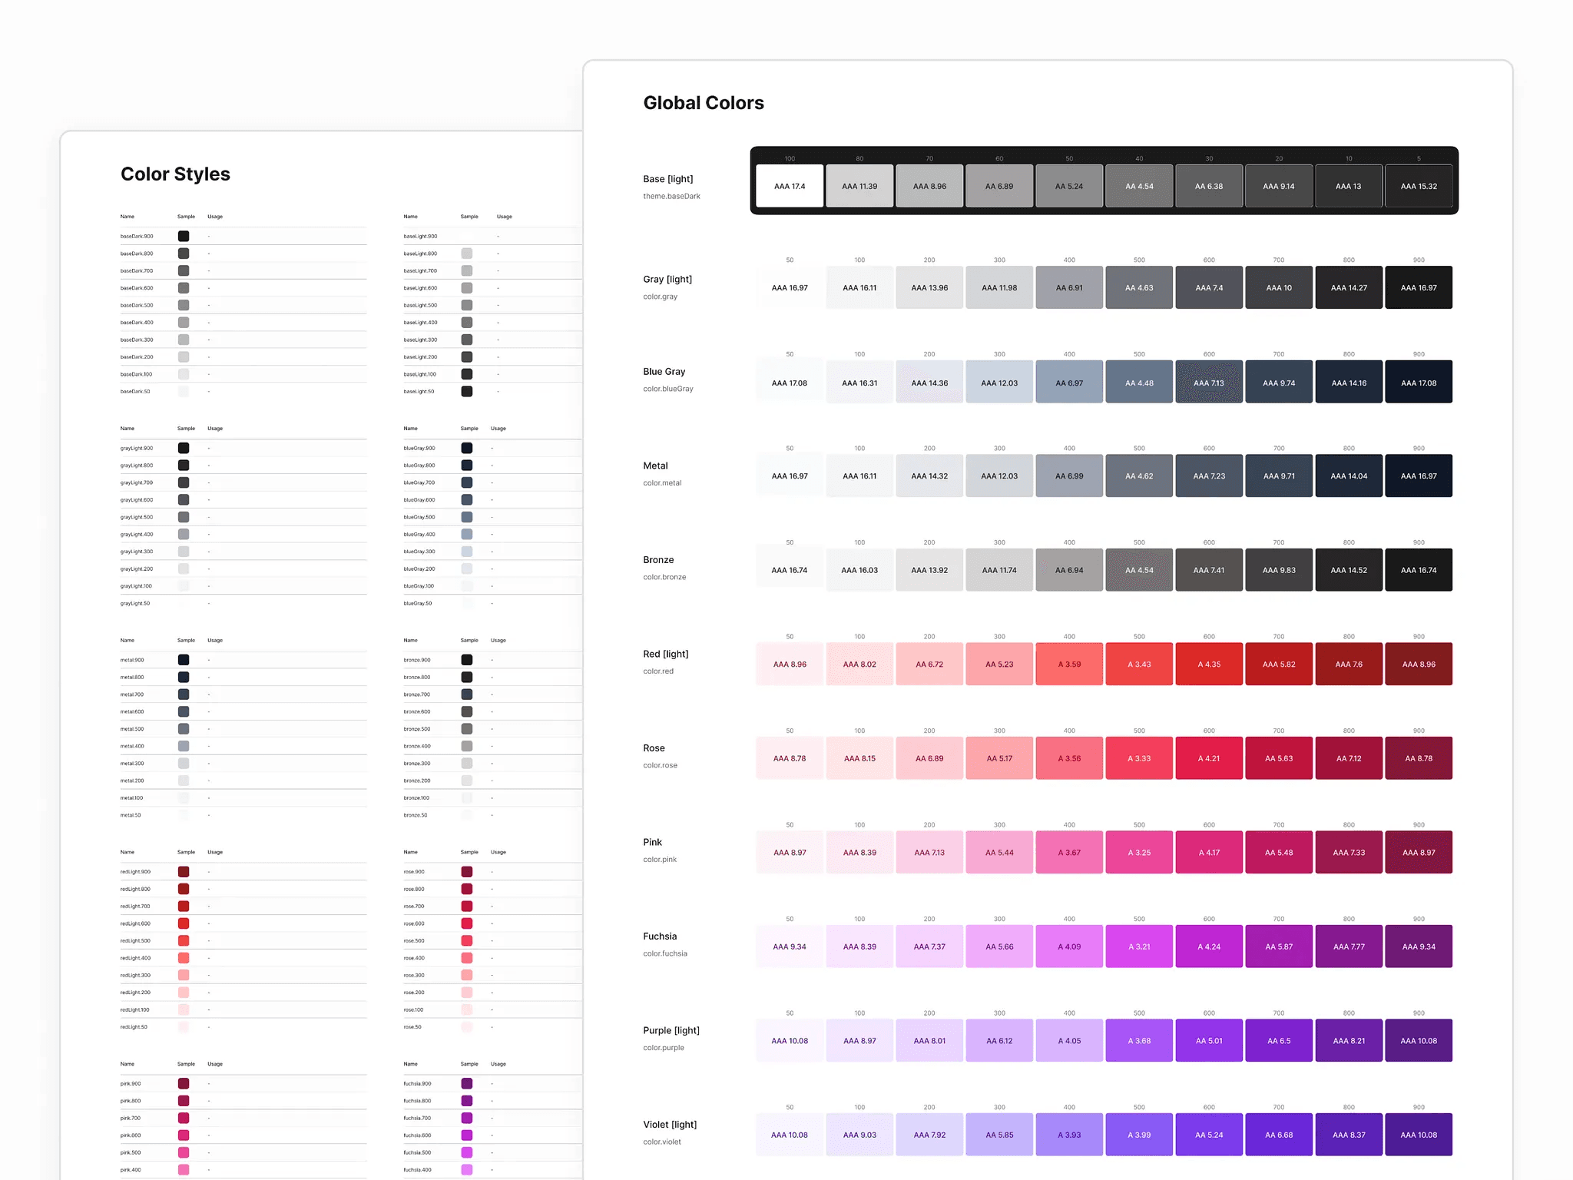The image size is (1573, 1180).
Task: Select the Violet 900 AAA 10.08 swatch
Action: 1418,1134
